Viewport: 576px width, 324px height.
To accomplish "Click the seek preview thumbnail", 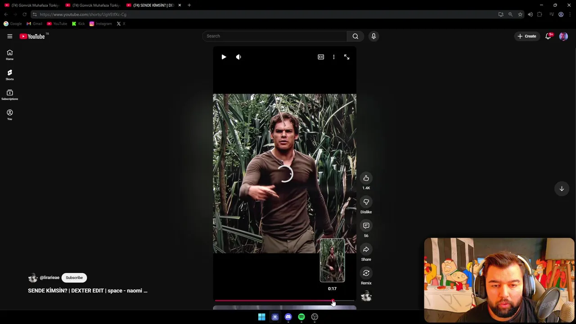I will (x=332, y=261).
